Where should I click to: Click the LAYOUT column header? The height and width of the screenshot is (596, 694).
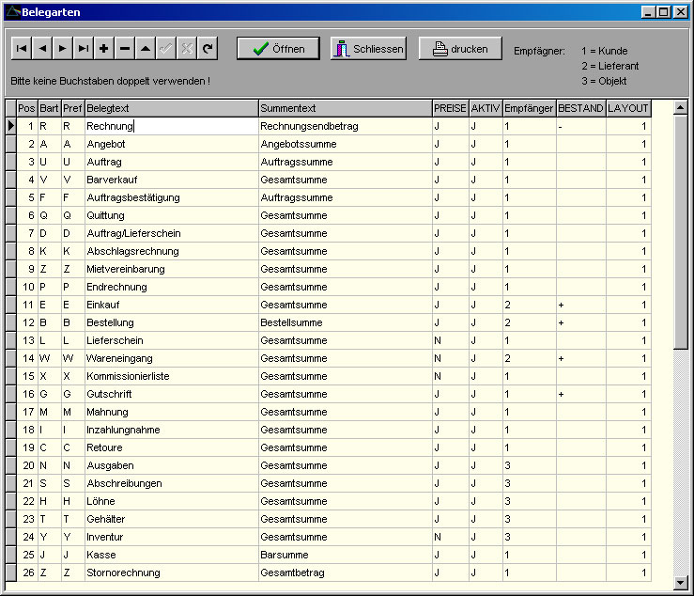(x=628, y=108)
